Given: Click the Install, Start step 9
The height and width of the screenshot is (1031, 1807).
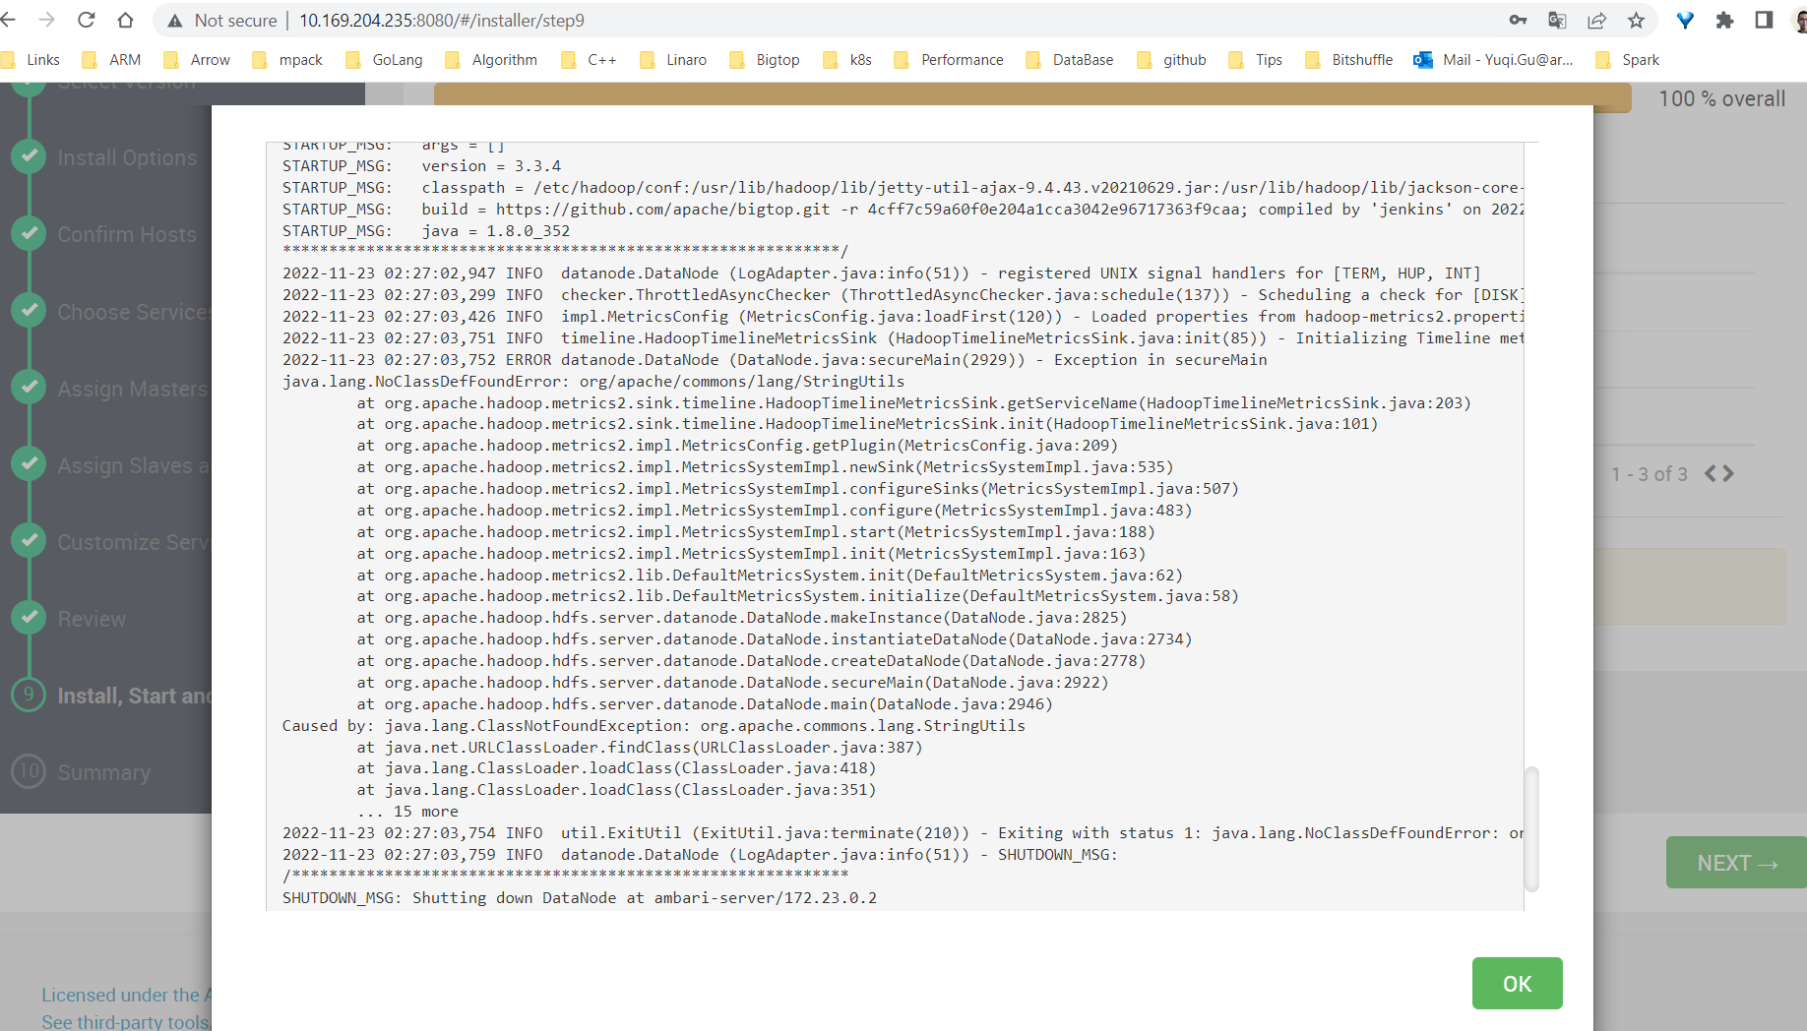Looking at the screenshot, I should (x=133, y=696).
